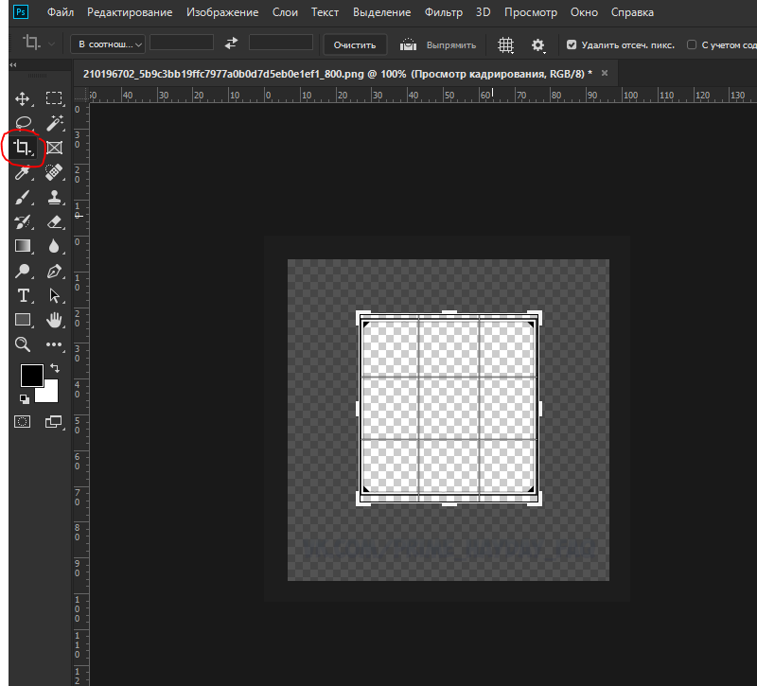
Task: Select the Path Selection tool
Action: pyautogui.click(x=54, y=295)
